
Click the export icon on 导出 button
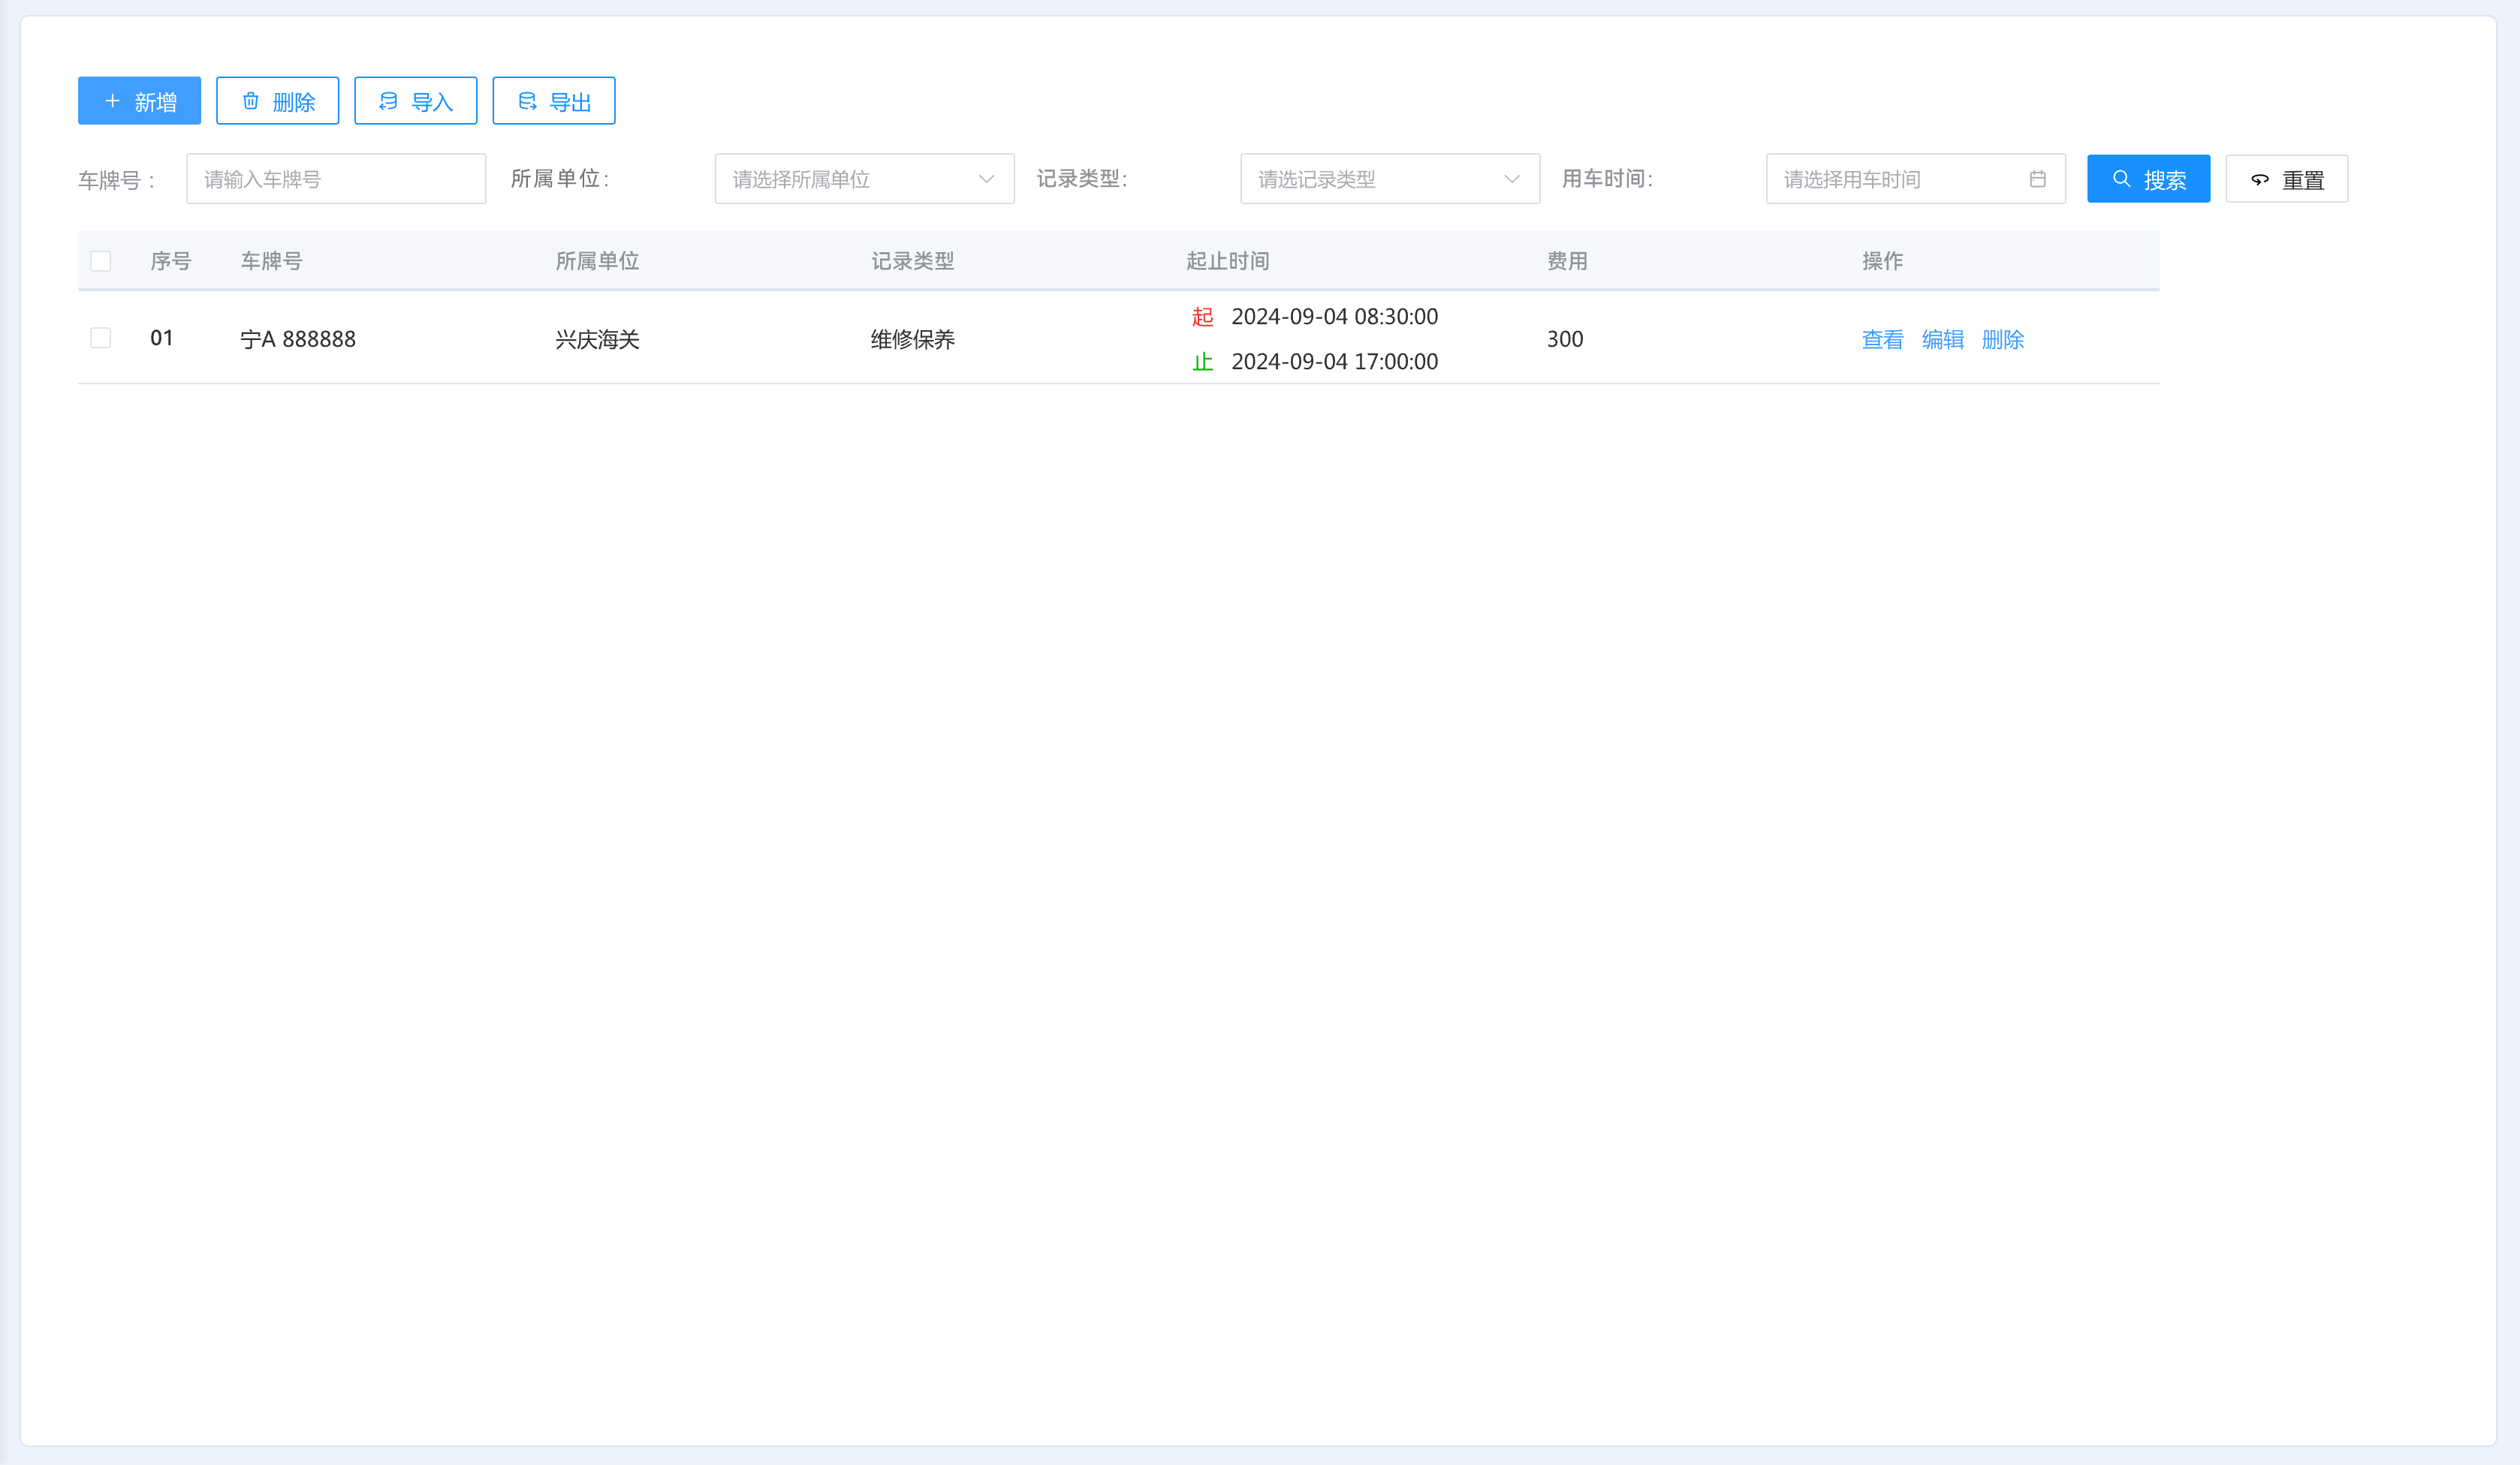(527, 101)
